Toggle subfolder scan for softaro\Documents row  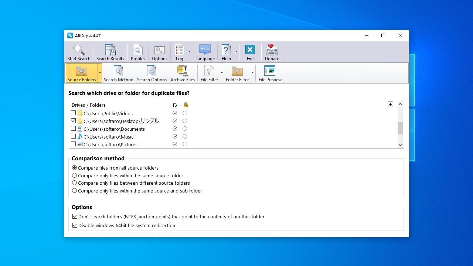click(x=175, y=129)
